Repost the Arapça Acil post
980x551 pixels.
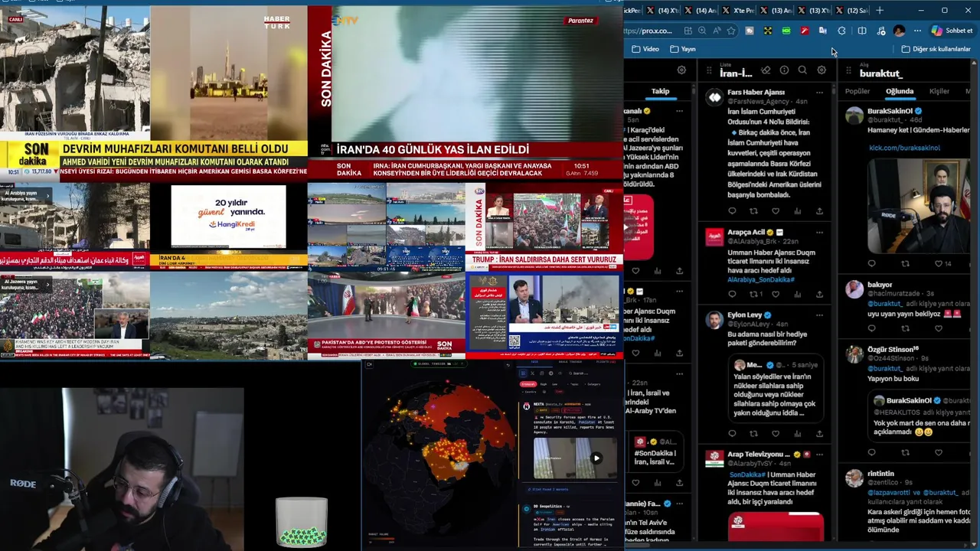coord(755,294)
